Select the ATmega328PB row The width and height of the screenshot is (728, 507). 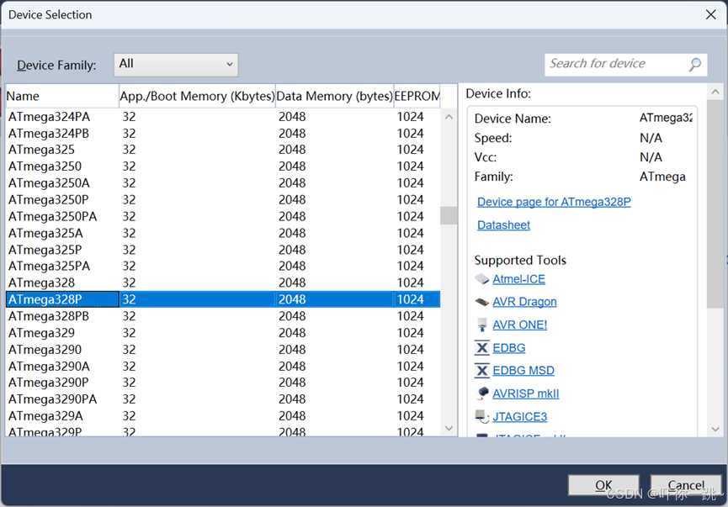(223, 316)
